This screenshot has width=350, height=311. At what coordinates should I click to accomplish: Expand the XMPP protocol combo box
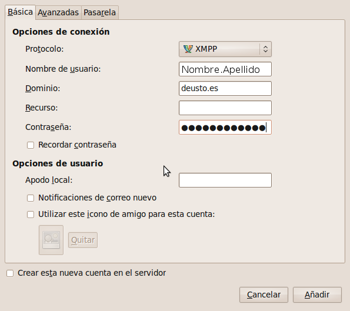click(x=225, y=49)
